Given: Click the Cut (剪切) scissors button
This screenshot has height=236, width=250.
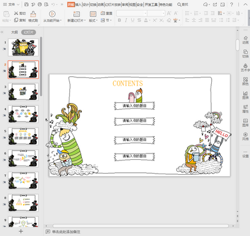Looking at the screenshot, I should click(x=20, y=13).
